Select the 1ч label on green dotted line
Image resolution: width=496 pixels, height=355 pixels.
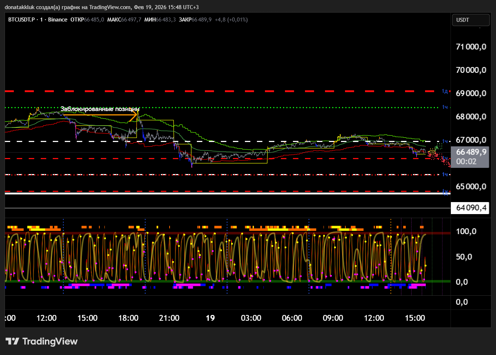point(445,107)
